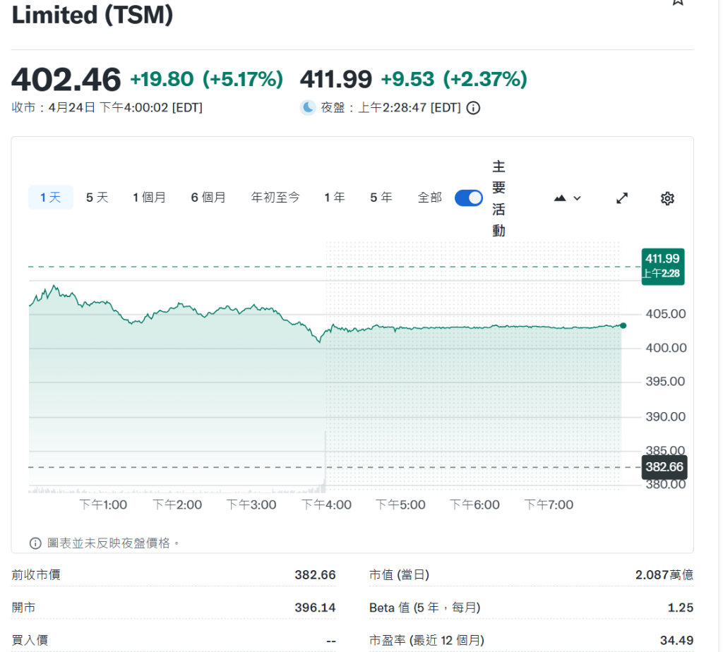
Task: Click the info icon next to the after-hours time
Action: tap(473, 108)
